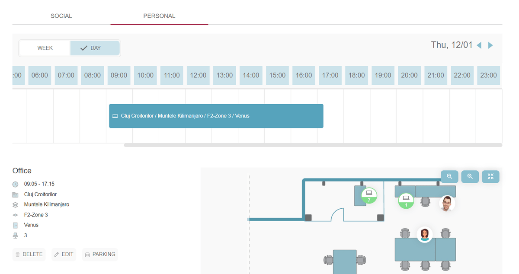Click desk marker numbered 7
This screenshot has height=274, width=519.
[369, 195]
